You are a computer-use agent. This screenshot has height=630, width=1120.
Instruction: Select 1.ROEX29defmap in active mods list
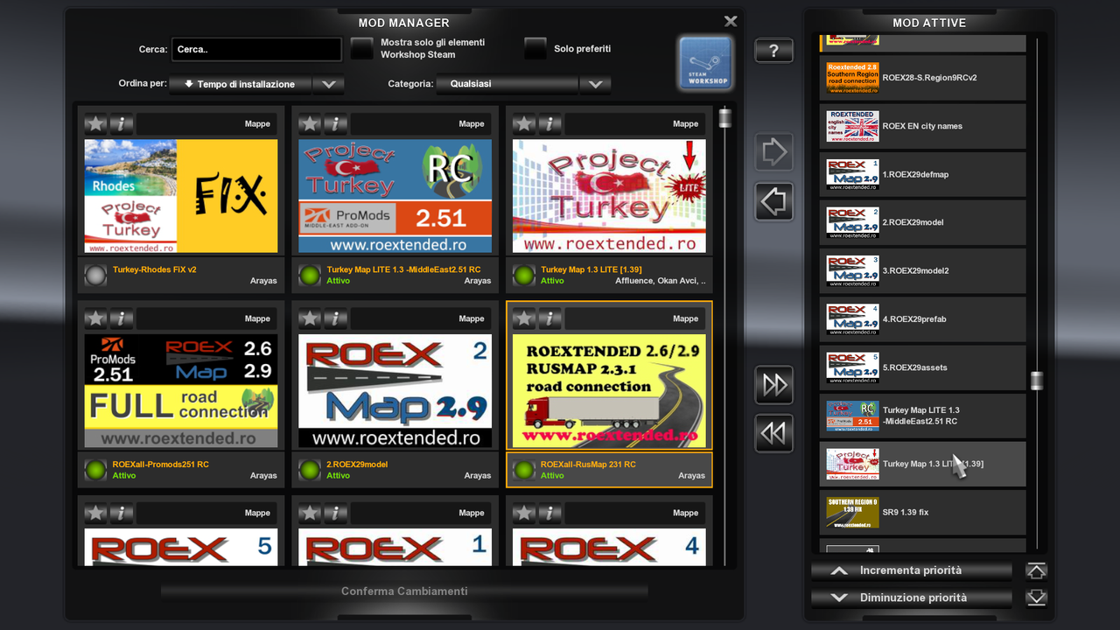[922, 174]
